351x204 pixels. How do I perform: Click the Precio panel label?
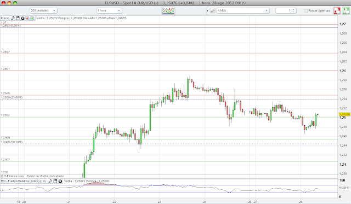tap(5, 18)
